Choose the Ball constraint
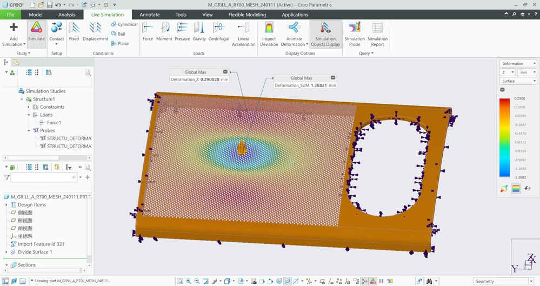Viewport: 540px width, 286px height. click(118, 34)
